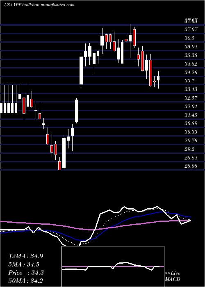Click the 35.94 price axis label

coord(191,47)
